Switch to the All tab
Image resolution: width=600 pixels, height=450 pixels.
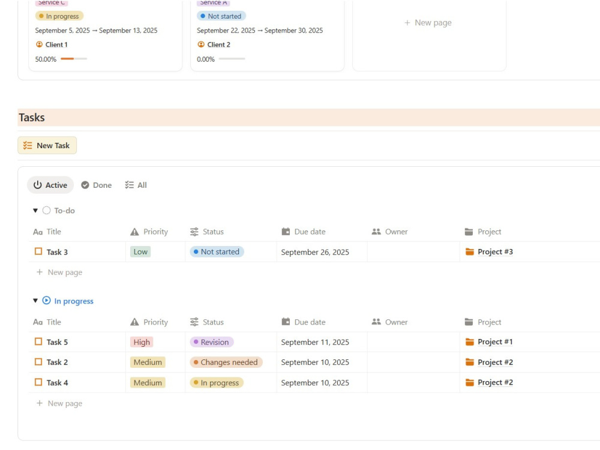click(136, 185)
